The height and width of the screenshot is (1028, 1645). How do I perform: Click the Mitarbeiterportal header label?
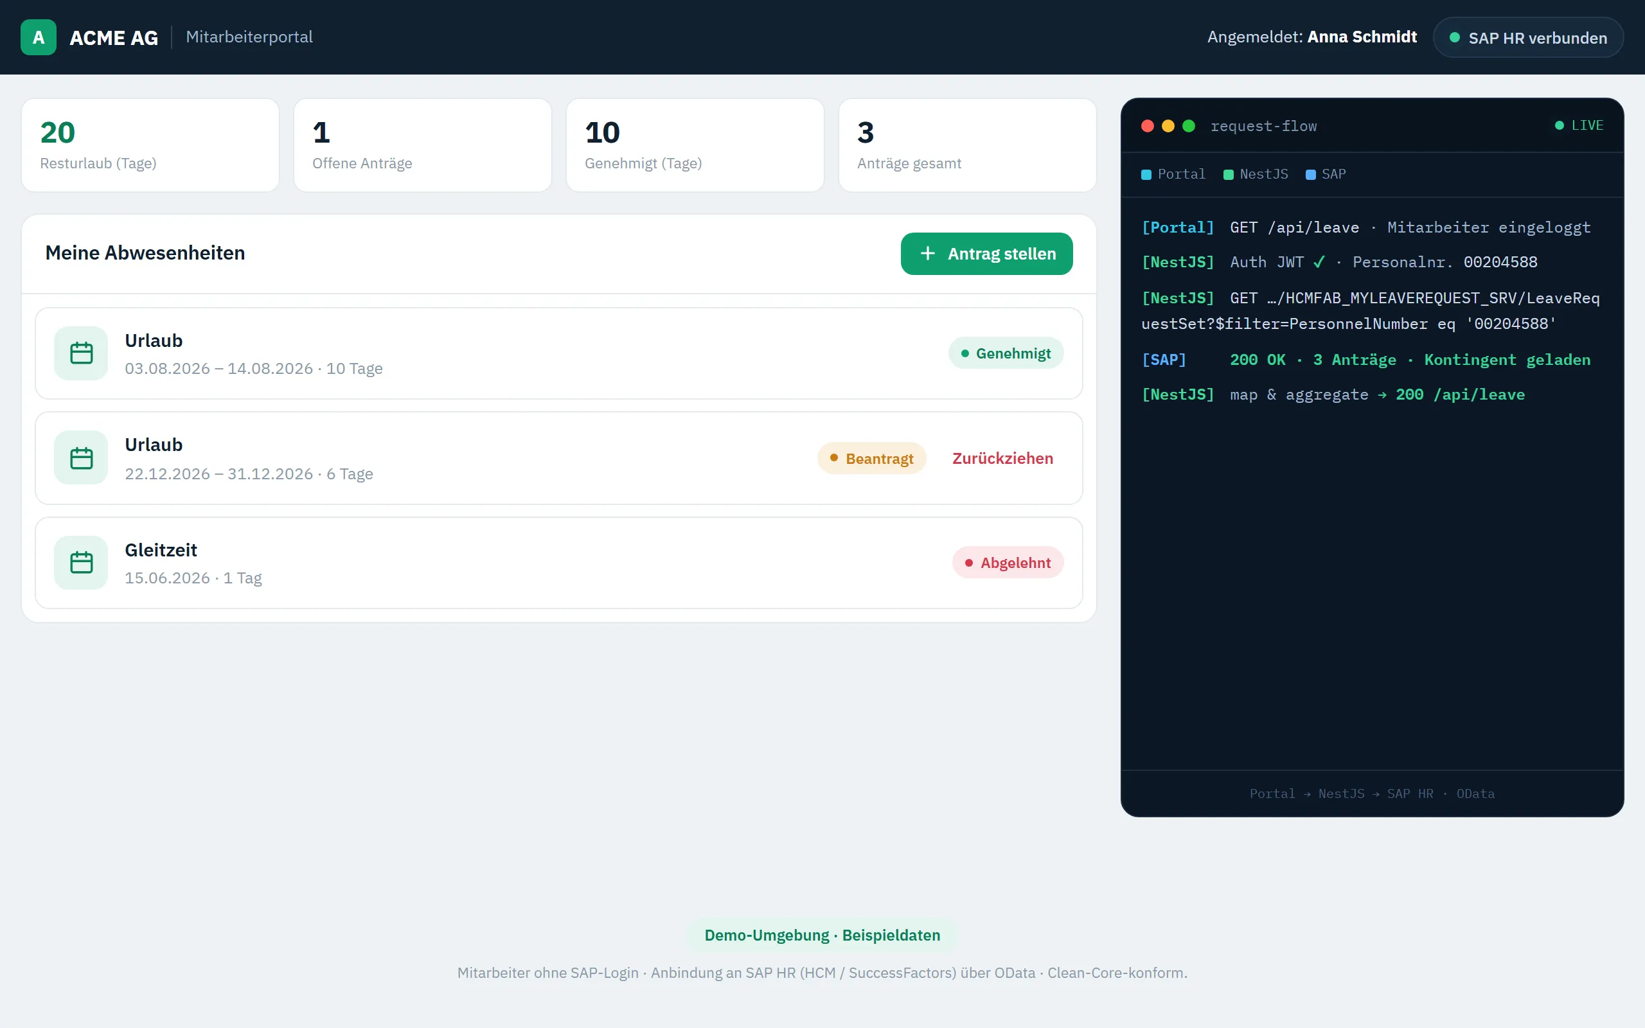click(249, 37)
